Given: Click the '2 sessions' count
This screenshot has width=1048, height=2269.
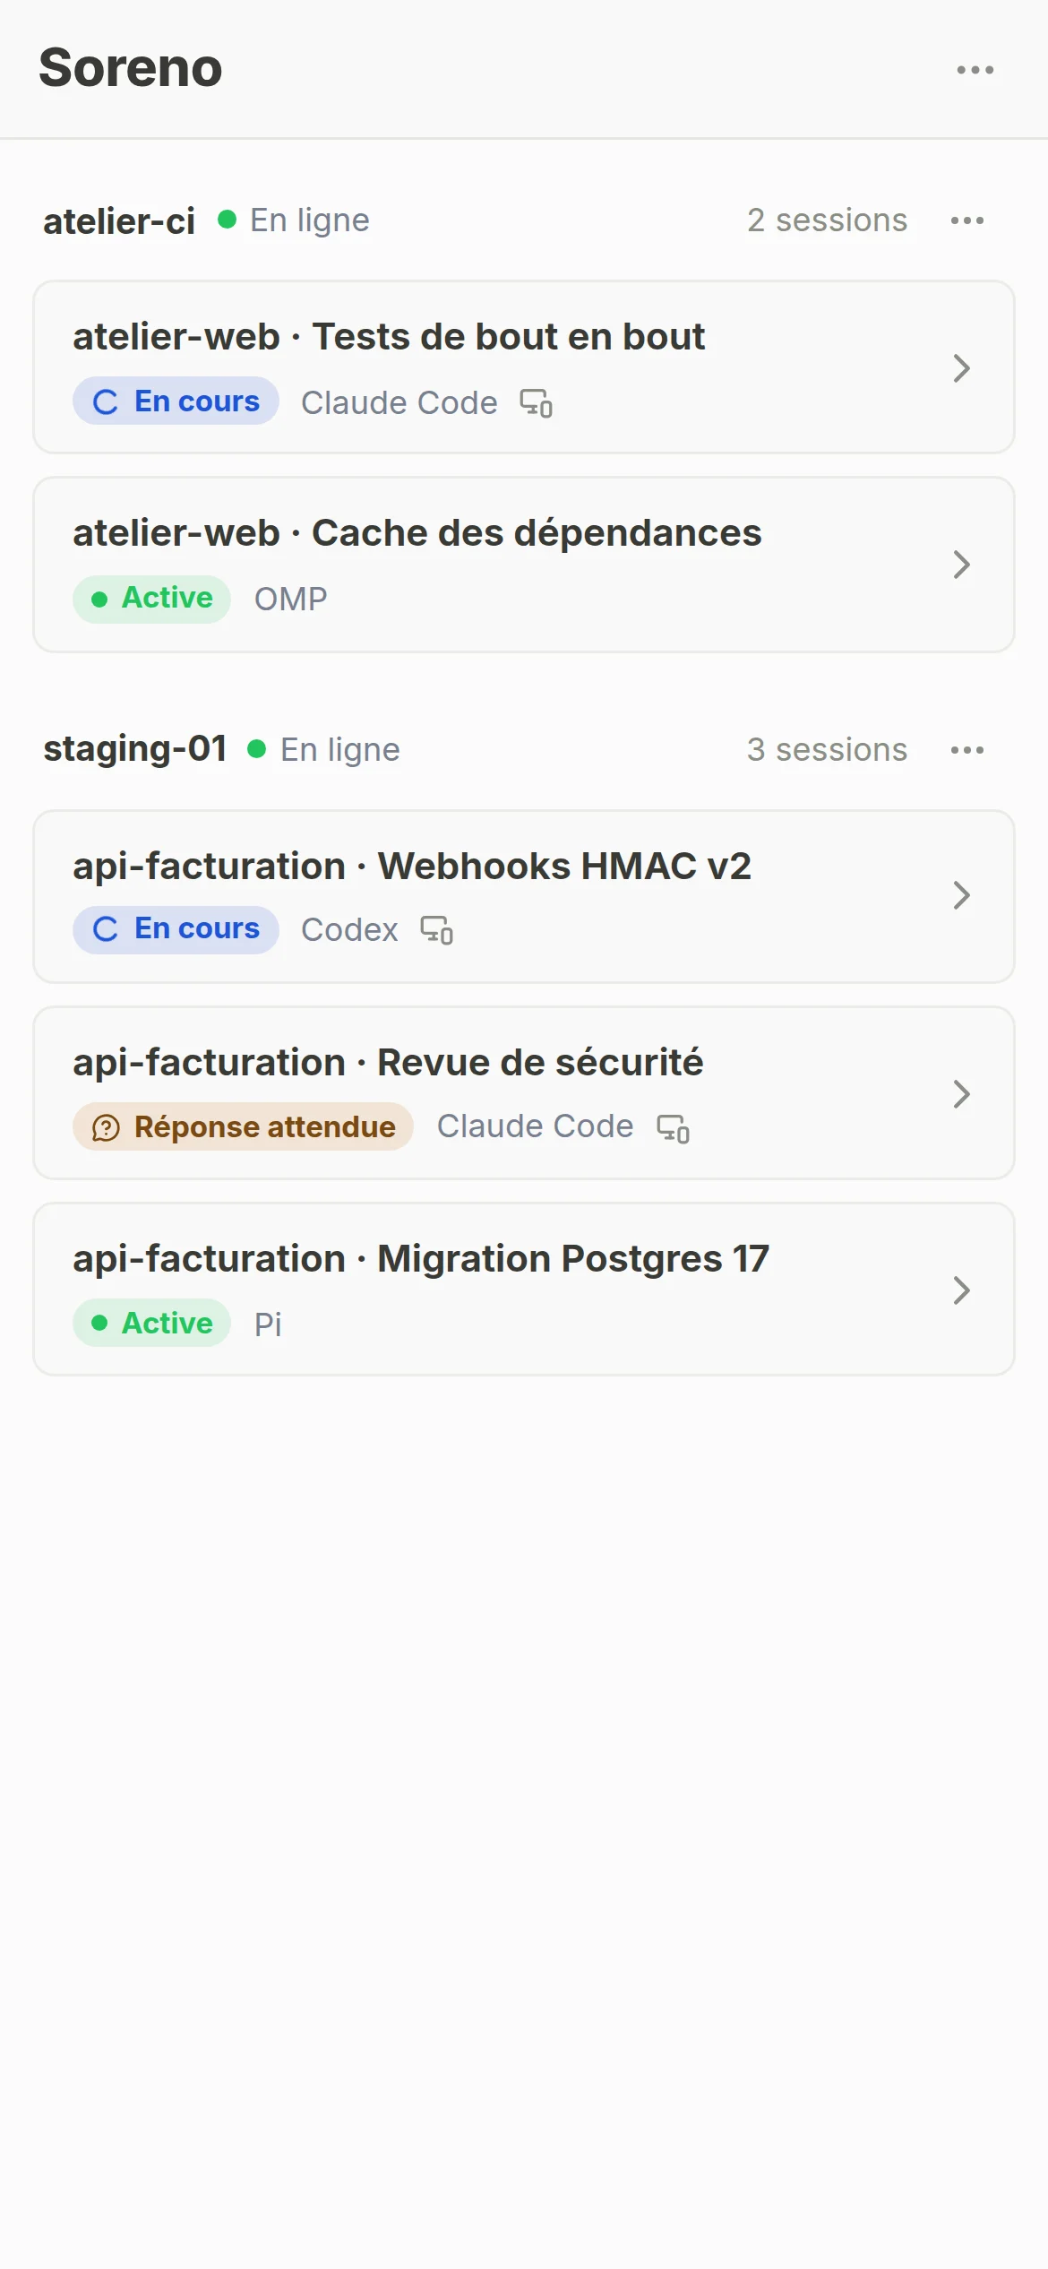Looking at the screenshot, I should pos(827,220).
